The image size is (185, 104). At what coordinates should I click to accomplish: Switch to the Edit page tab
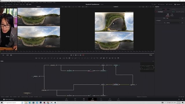pos(84,99)
